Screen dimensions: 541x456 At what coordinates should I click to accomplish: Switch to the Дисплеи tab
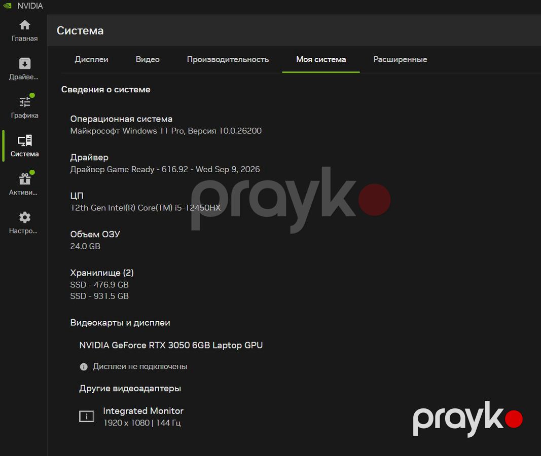click(x=91, y=59)
